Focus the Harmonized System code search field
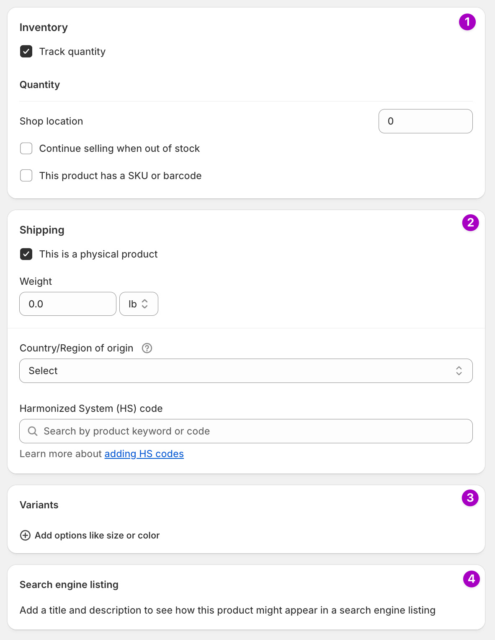Screen dimensions: 495x640 [246, 431]
